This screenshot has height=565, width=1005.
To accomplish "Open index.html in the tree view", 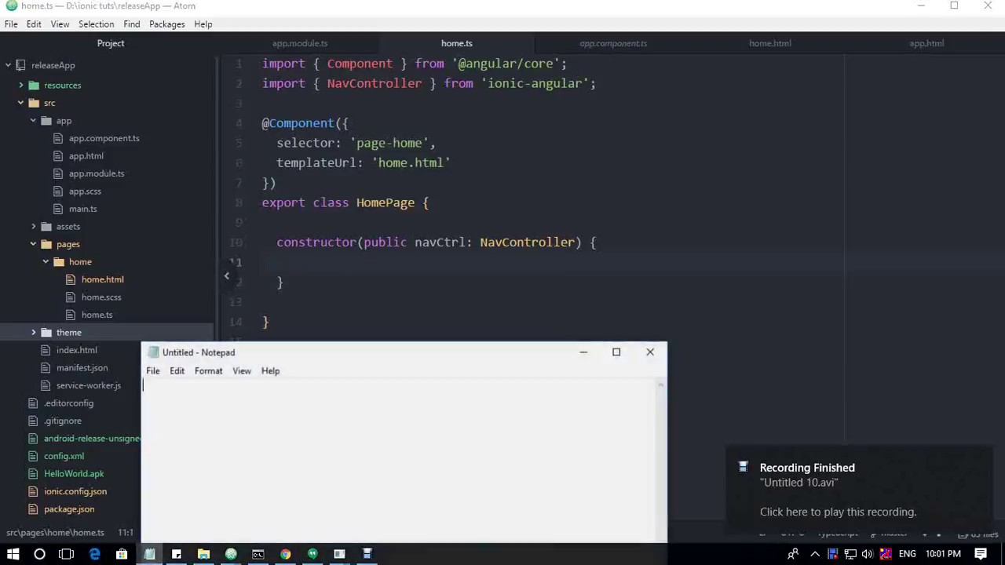I will pos(76,350).
